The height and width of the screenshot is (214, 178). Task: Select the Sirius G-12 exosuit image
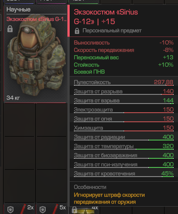pos(36,55)
